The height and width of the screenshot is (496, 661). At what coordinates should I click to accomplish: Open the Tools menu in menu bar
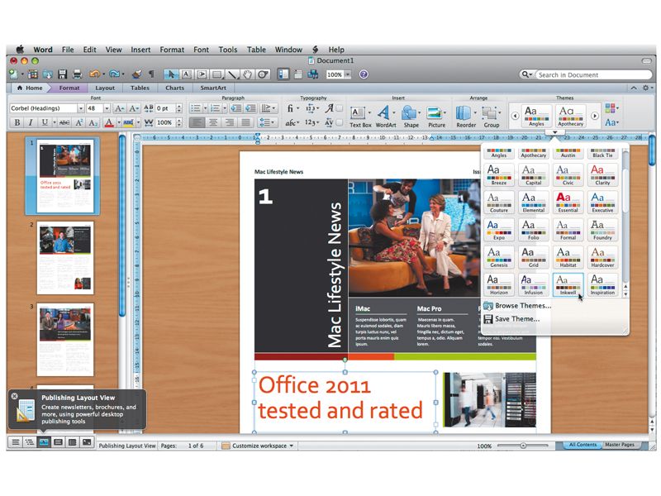point(228,50)
